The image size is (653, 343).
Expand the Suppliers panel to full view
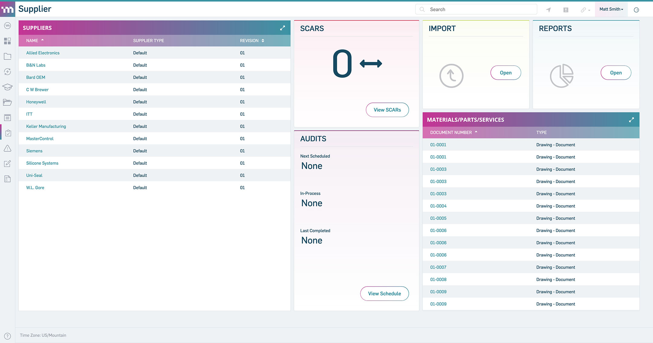pyautogui.click(x=282, y=28)
